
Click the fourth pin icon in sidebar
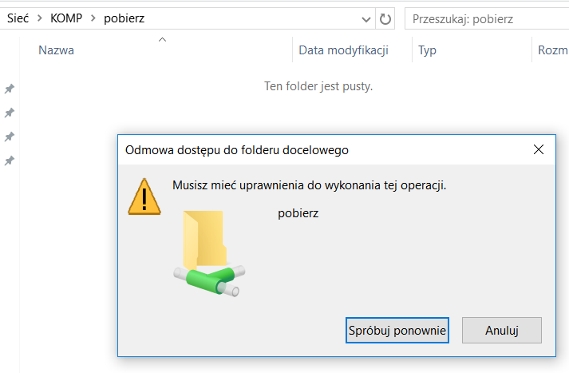pos(10,161)
